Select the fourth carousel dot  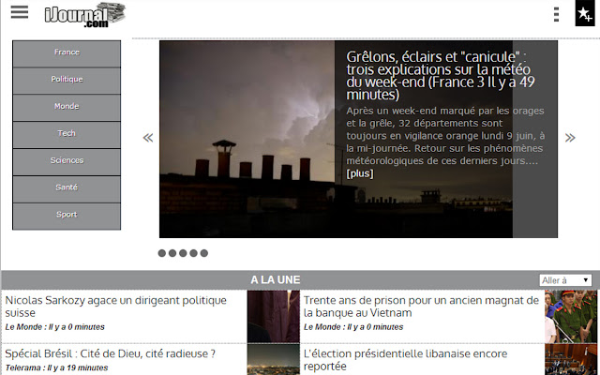194,253
